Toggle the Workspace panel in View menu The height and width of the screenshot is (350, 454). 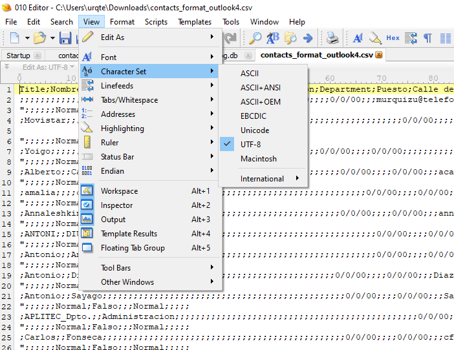119,191
